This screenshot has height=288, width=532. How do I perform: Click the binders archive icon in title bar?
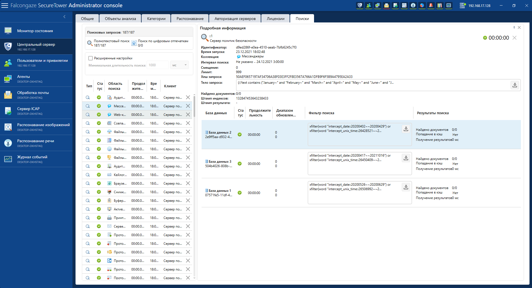coord(440,6)
